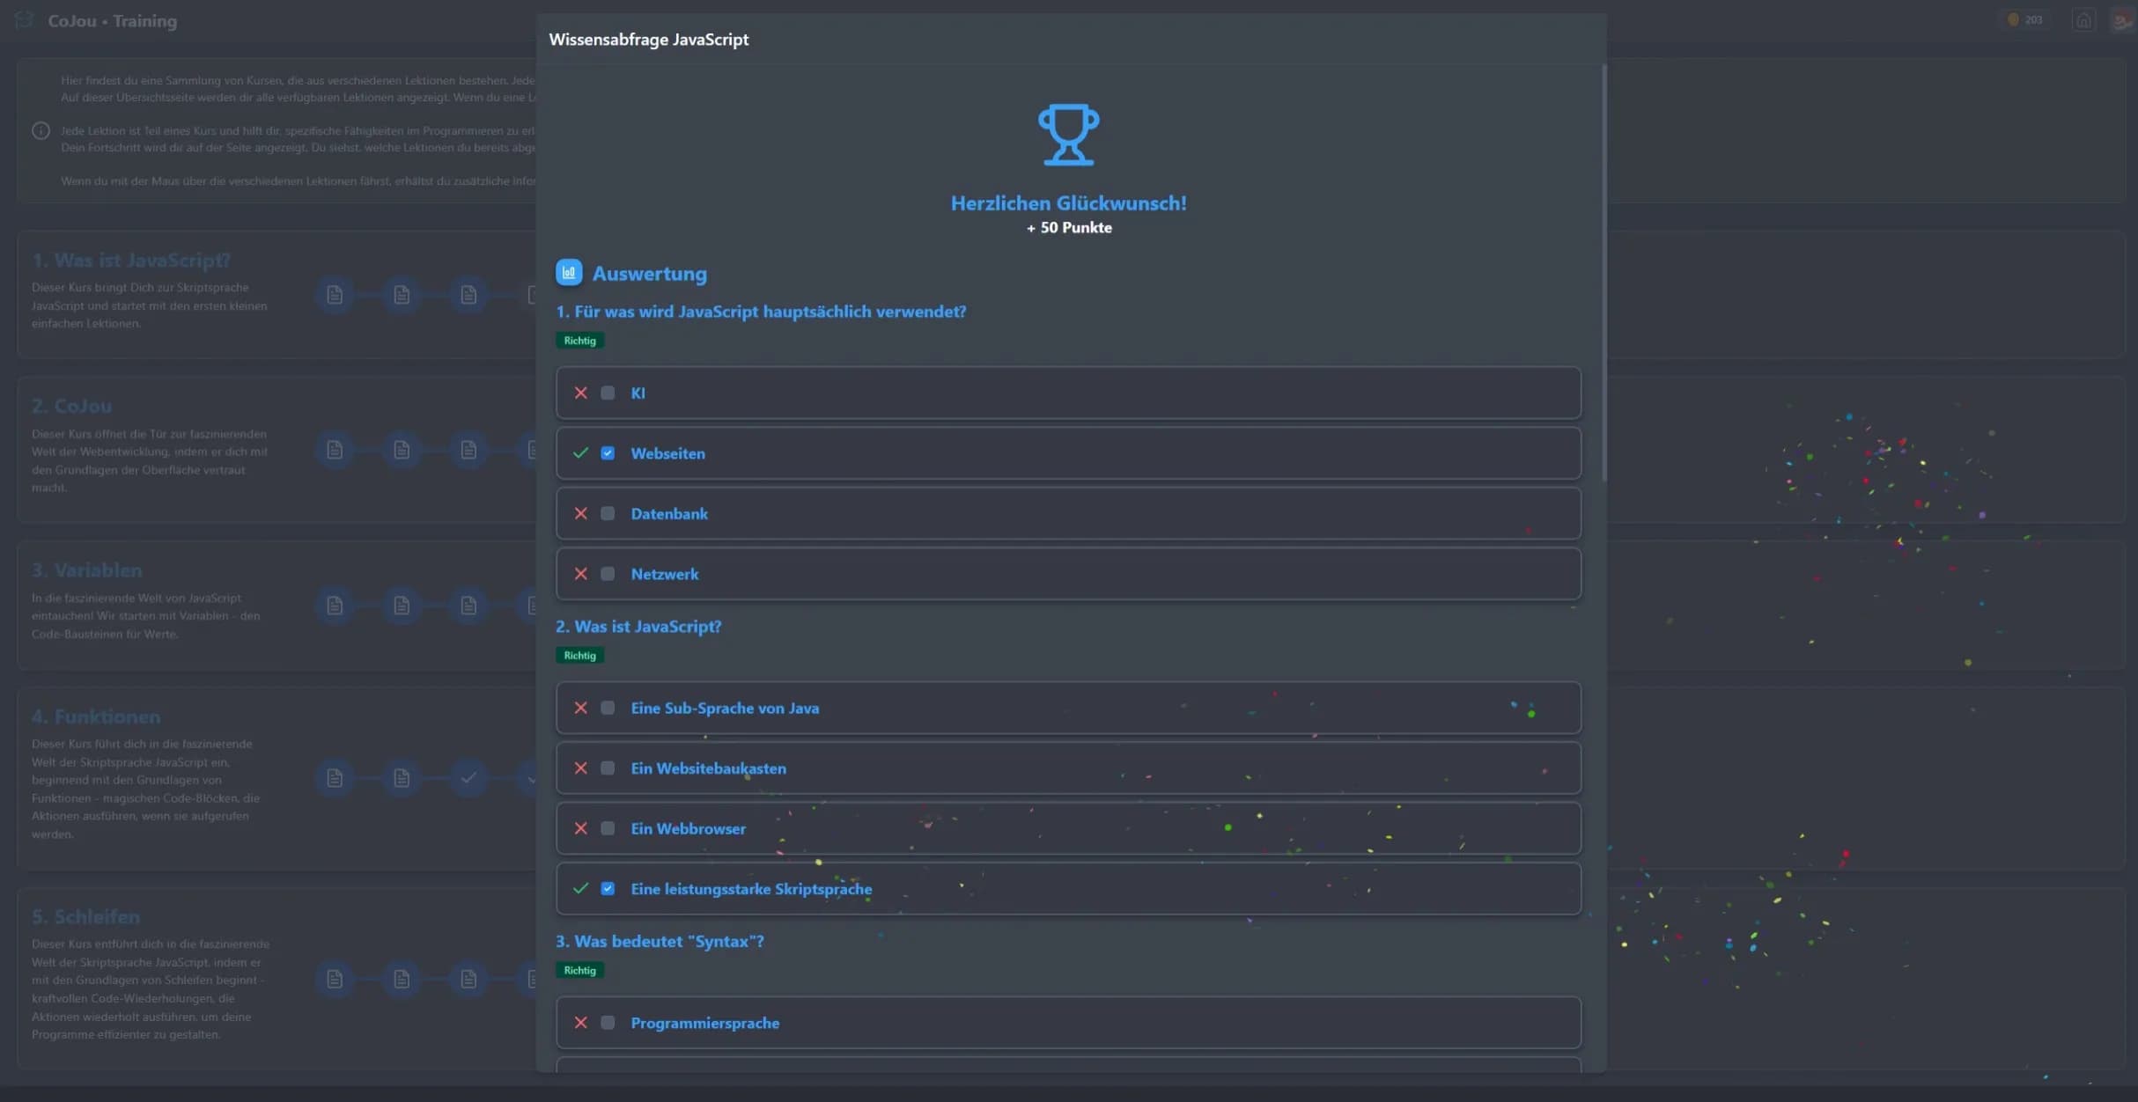
Task: Toggle Eine Sub-Sprache von Java checkbox
Action: [608, 708]
